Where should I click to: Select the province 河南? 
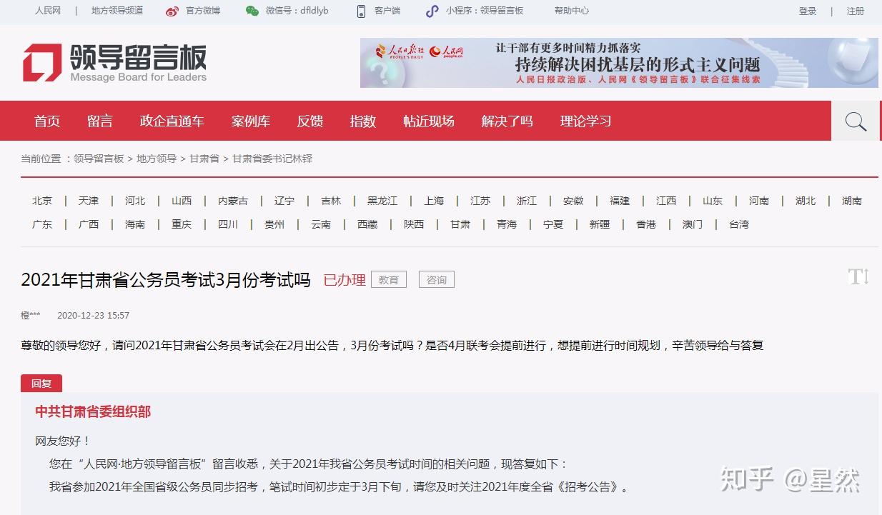coord(759,201)
